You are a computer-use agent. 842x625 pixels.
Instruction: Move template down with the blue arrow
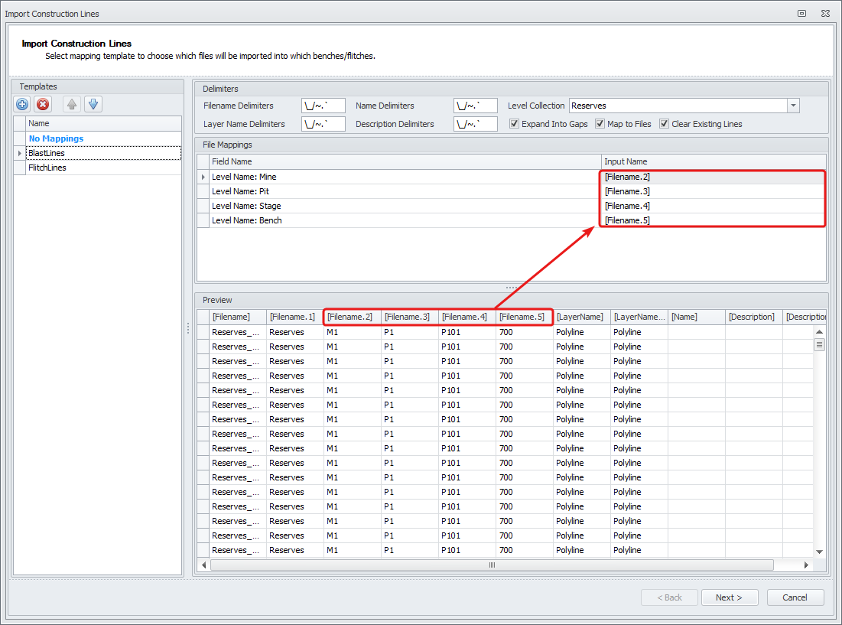tap(93, 104)
